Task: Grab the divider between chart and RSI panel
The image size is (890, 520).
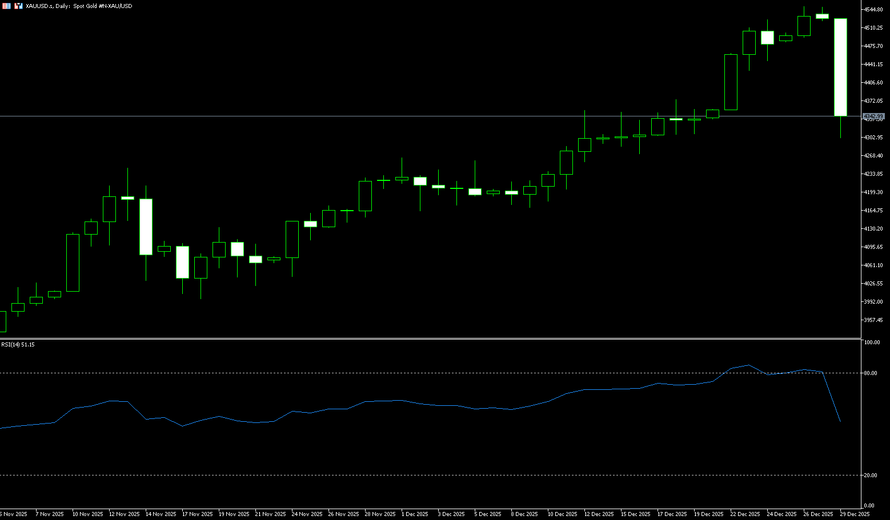Action: tap(428, 339)
